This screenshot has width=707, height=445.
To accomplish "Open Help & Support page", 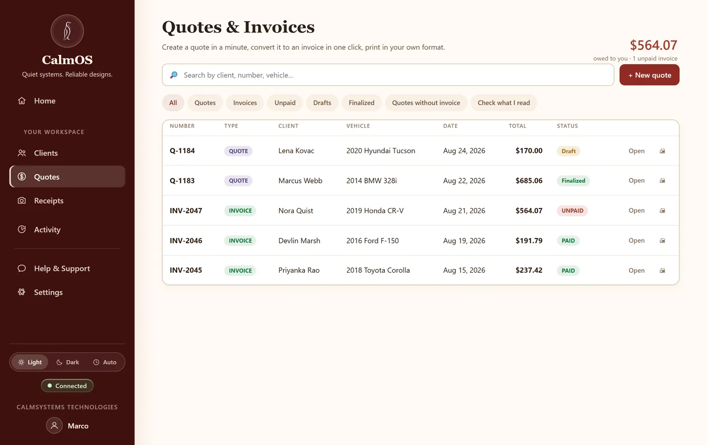I will (x=67, y=268).
